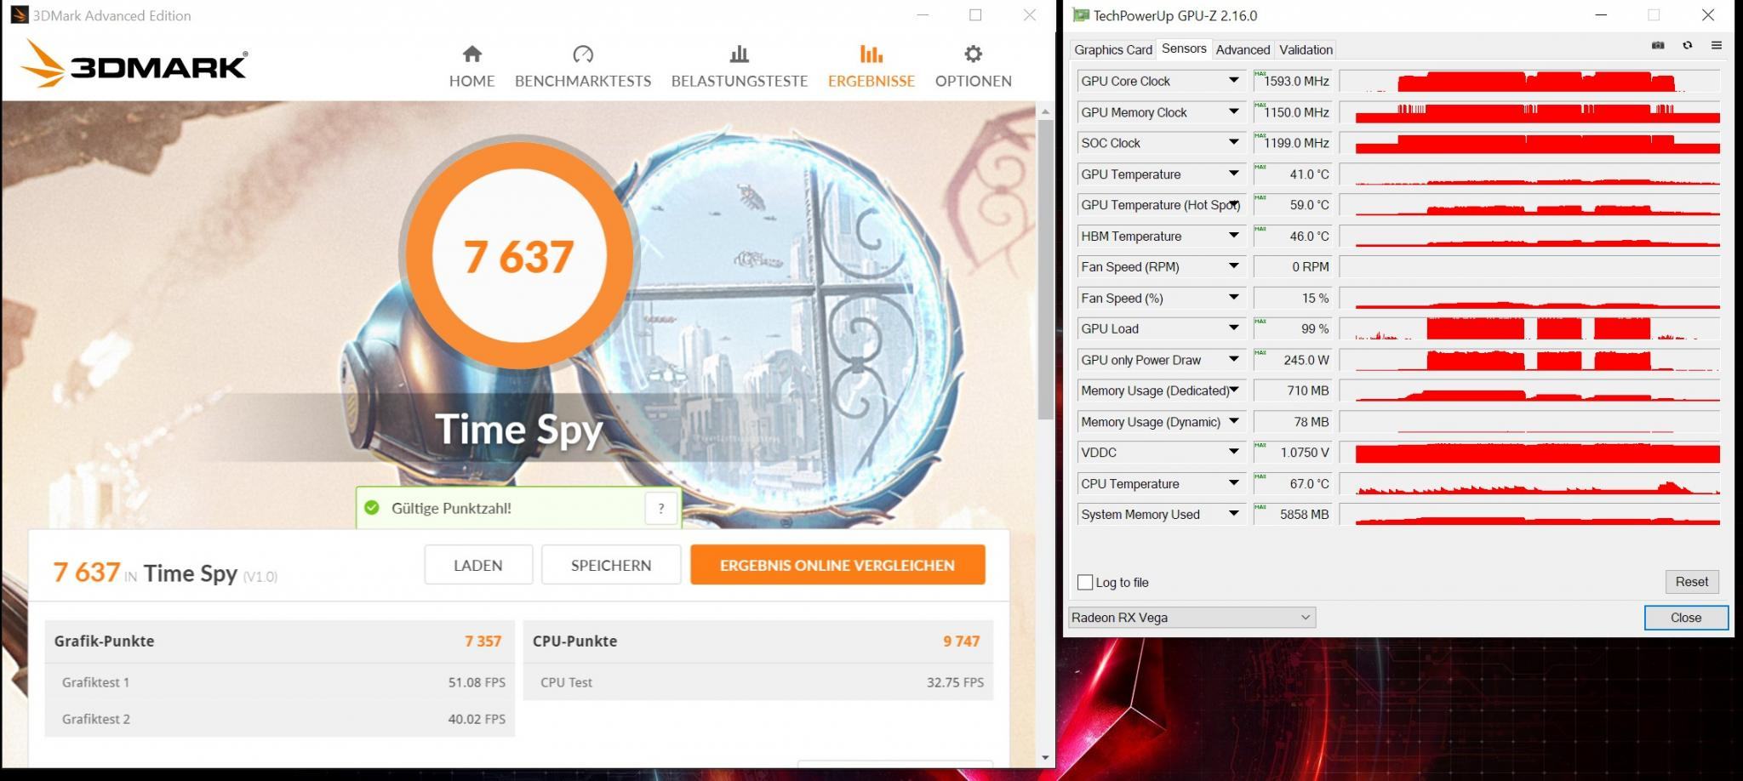Click the SPEICHERN button
Screen dimensions: 1743x781
611,565
